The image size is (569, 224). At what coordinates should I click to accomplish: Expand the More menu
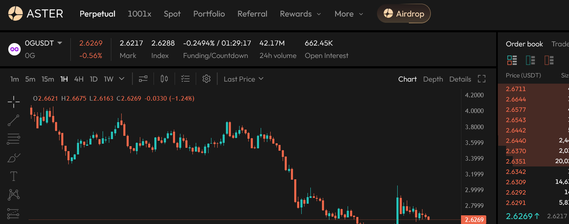[x=348, y=14]
